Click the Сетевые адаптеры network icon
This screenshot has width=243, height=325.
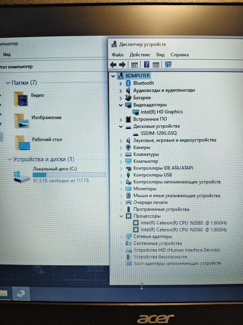(129, 236)
